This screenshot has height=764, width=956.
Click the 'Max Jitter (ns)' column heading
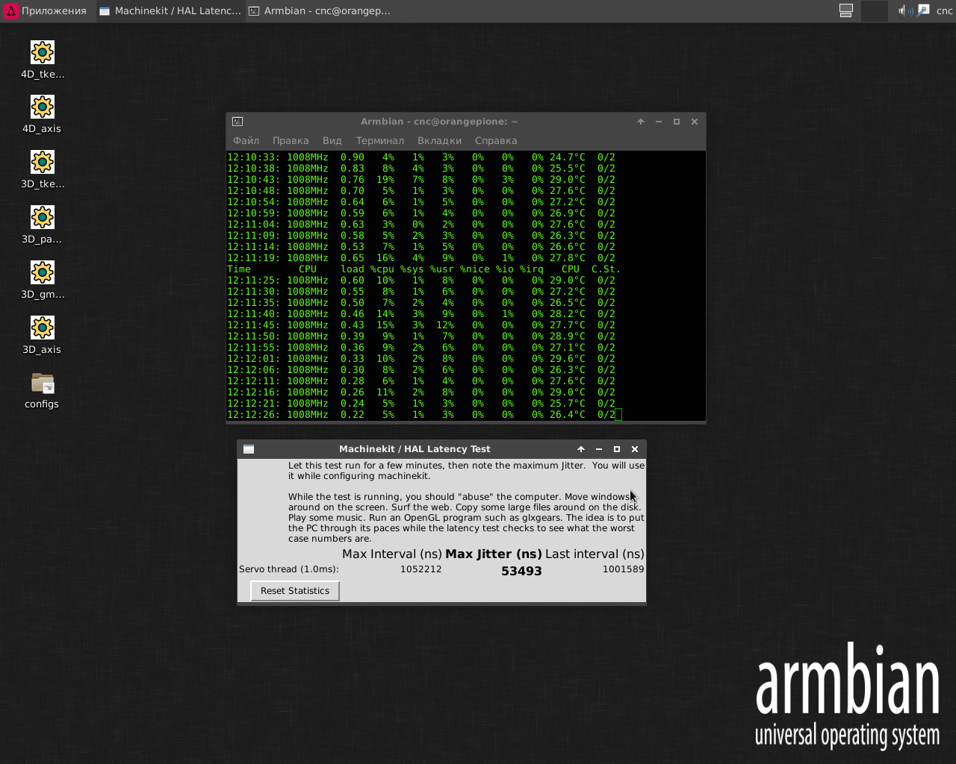[494, 554]
